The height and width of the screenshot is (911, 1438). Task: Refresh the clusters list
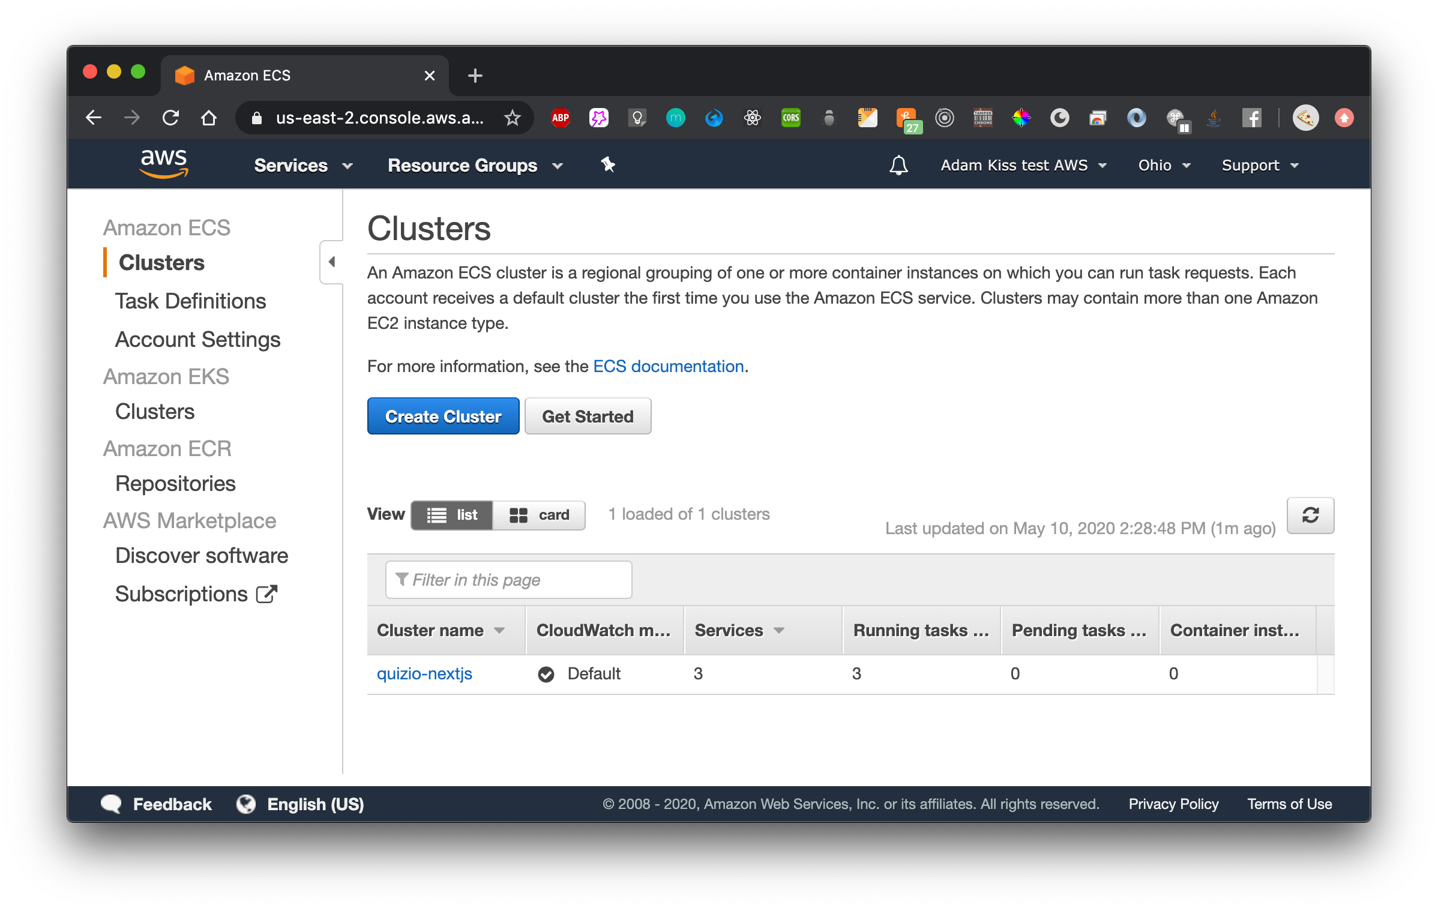[x=1310, y=515]
